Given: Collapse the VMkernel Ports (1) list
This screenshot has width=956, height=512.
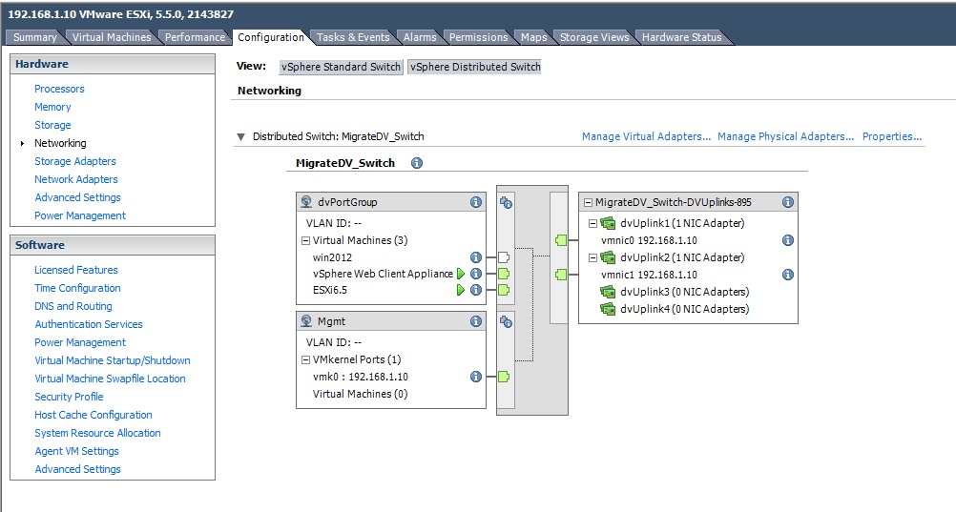Looking at the screenshot, I should pyautogui.click(x=306, y=359).
